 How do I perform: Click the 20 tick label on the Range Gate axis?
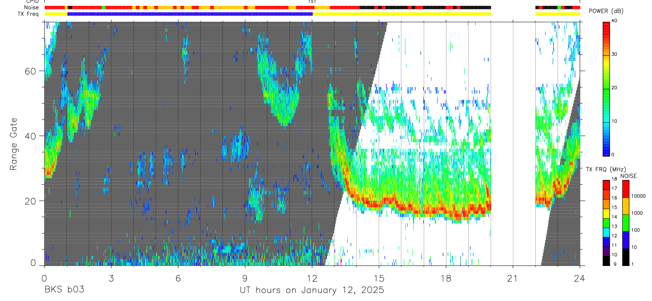click(31, 201)
